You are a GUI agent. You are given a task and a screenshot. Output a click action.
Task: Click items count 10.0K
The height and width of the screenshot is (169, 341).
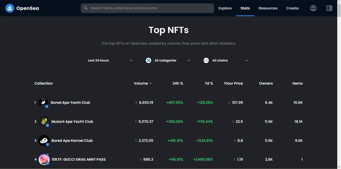(x=298, y=102)
